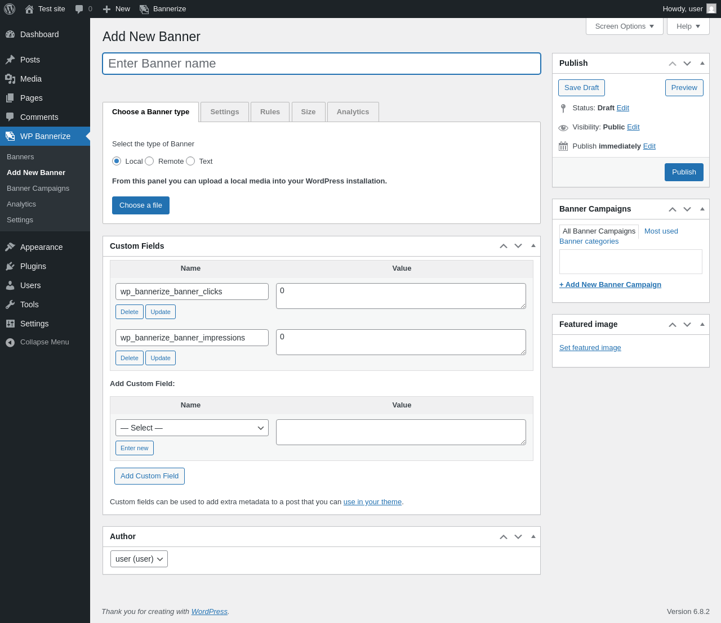This screenshot has height=623, width=721.
Task: Click the WordPress logo in admin bar
Action: click(x=10, y=9)
